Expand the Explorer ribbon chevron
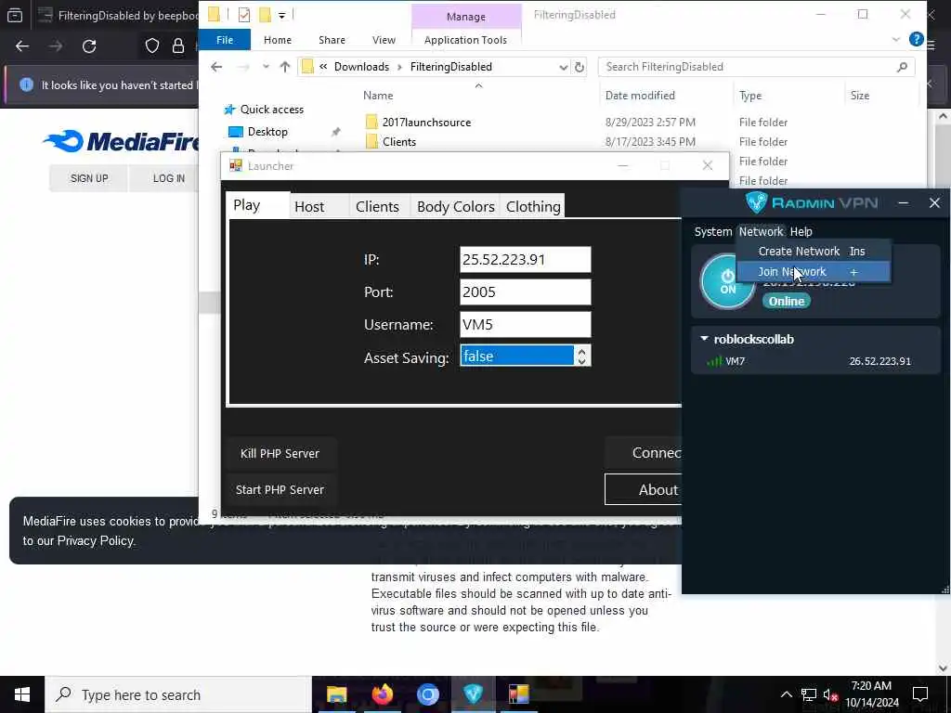 [x=896, y=40]
